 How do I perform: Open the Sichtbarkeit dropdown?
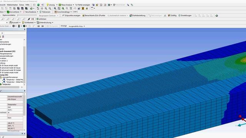click(28, 23)
